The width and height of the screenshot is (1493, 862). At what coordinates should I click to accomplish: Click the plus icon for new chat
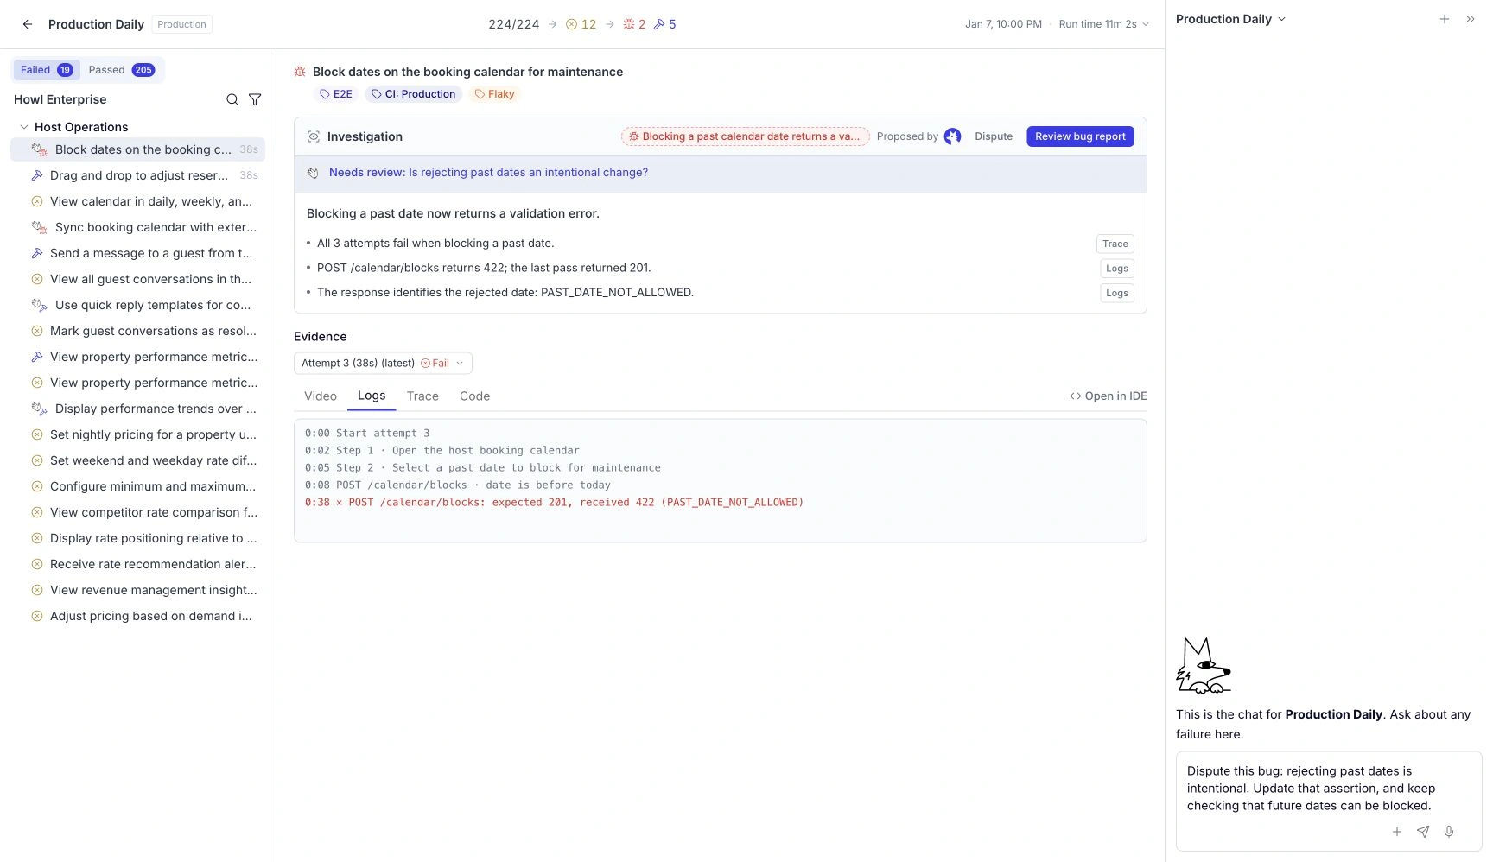[1444, 19]
